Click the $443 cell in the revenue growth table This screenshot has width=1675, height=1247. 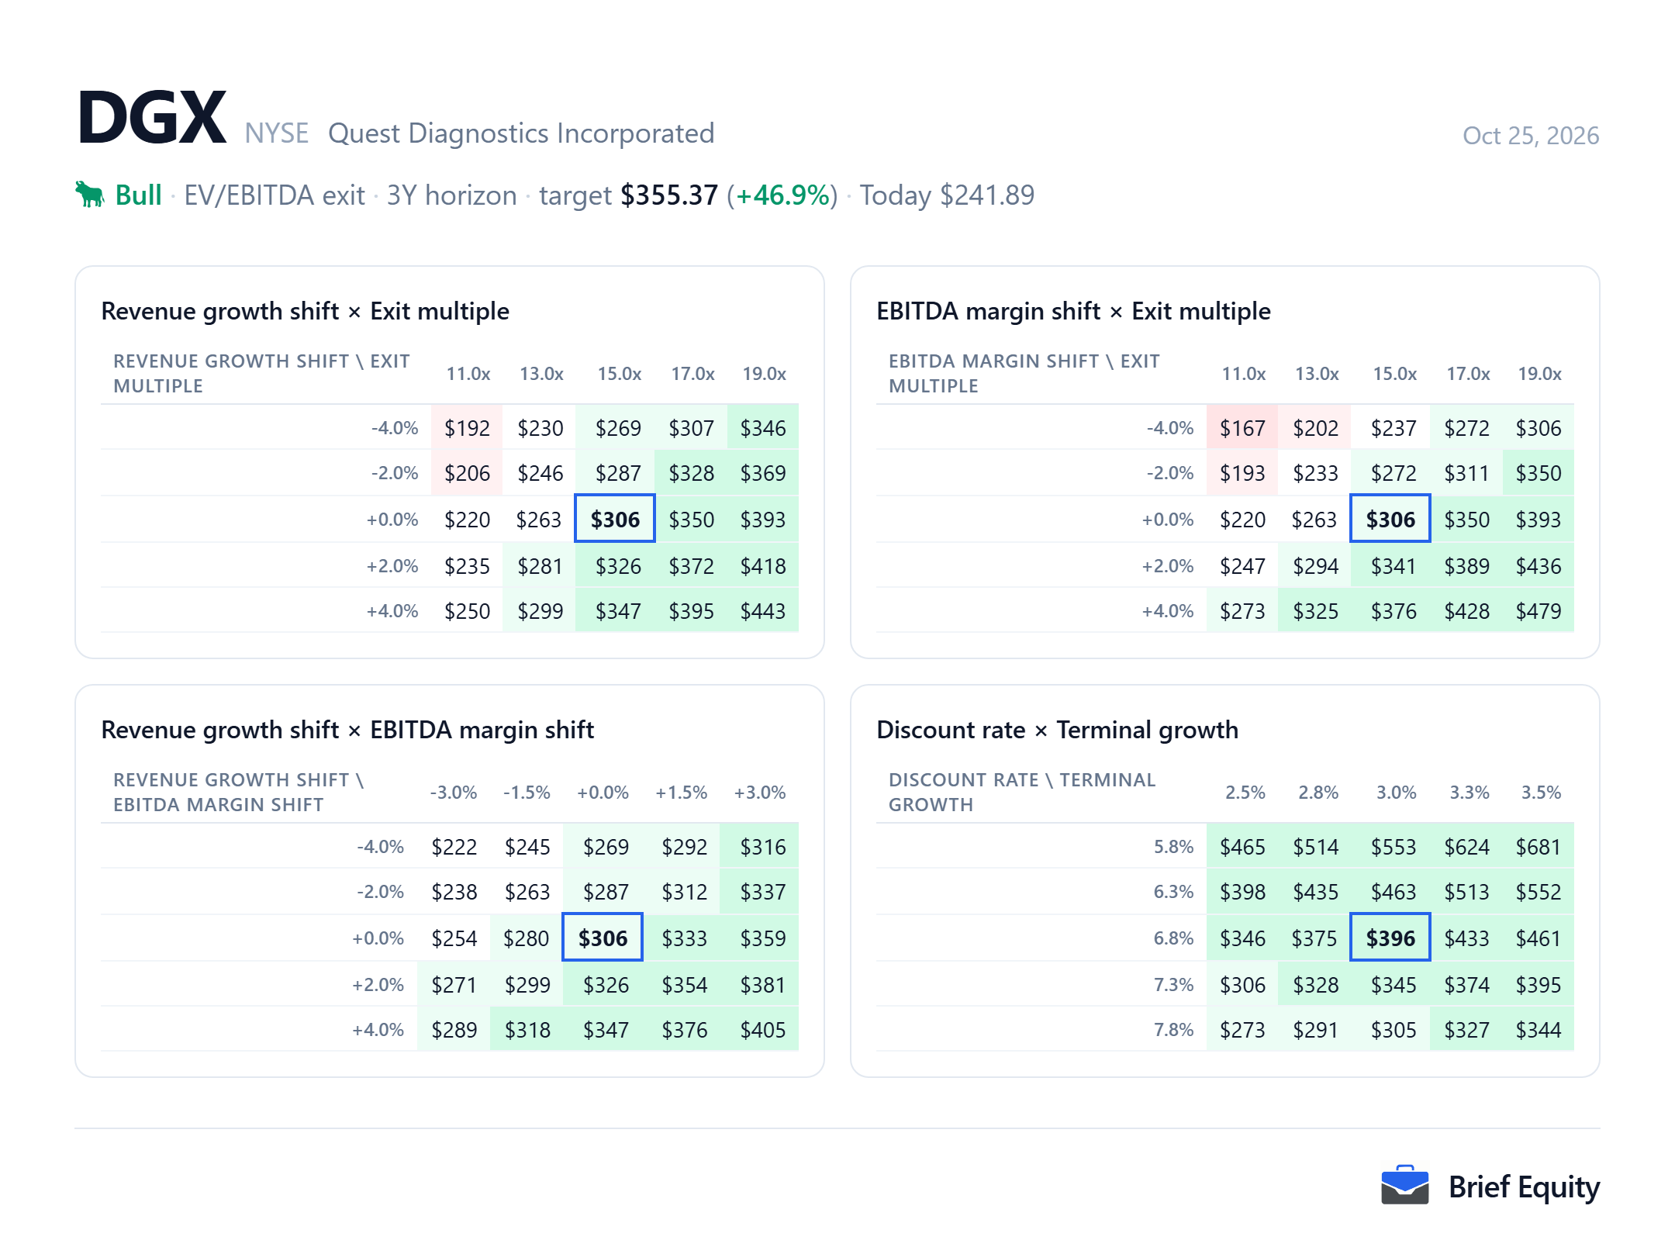[x=763, y=611]
